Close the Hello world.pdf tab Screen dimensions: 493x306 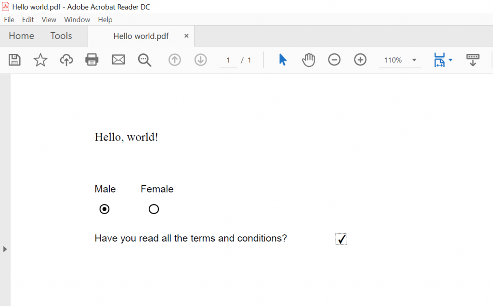[186, 36]
